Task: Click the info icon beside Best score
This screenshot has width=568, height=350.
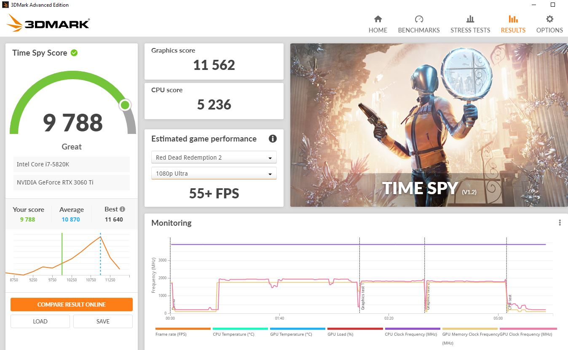Action: (122, 209)
